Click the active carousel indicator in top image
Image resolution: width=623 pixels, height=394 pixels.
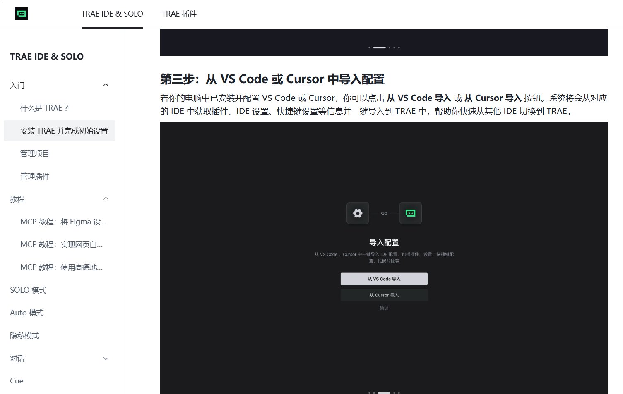point(380,48)
